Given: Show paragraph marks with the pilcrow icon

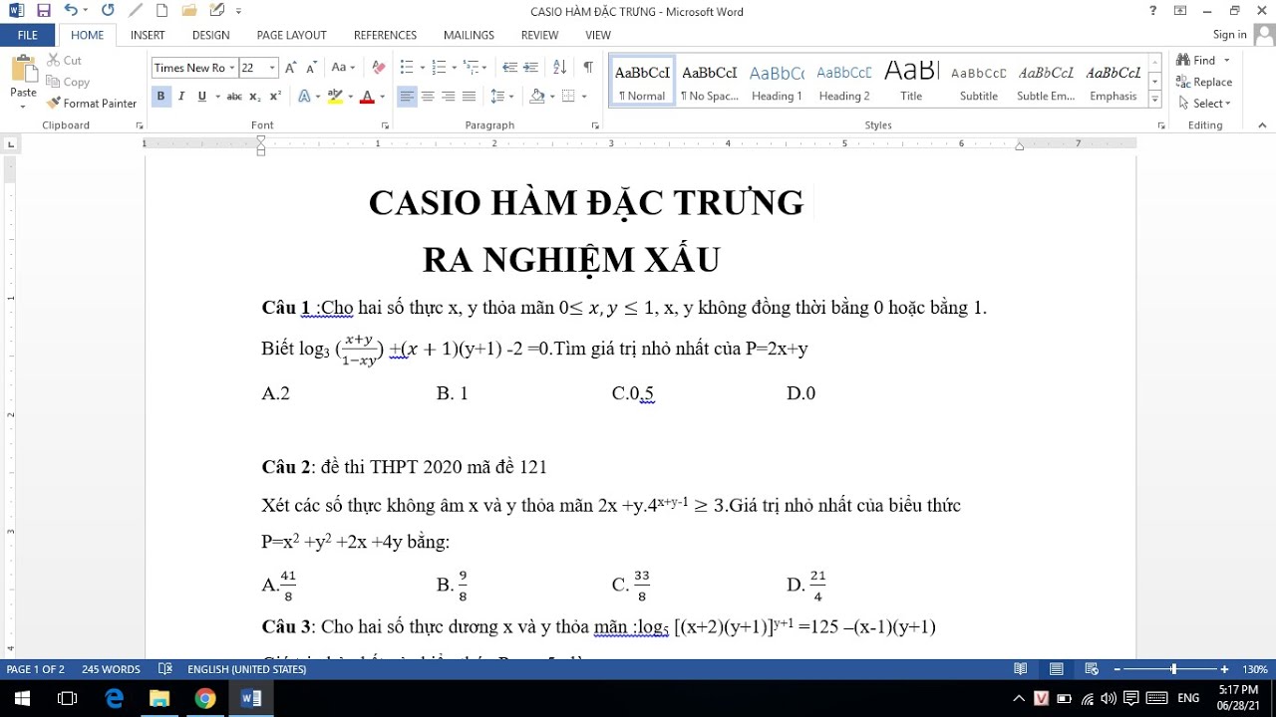Looking at the screenshot, I should tap(587, 68).
